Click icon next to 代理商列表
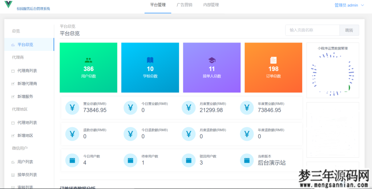 pyautogui.click(x=13, y=71)
